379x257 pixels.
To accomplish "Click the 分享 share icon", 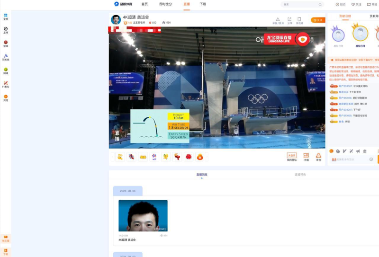I will [x=289, y=20].
